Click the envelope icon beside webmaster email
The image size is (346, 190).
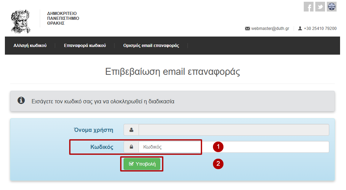[x=248, y=29]
